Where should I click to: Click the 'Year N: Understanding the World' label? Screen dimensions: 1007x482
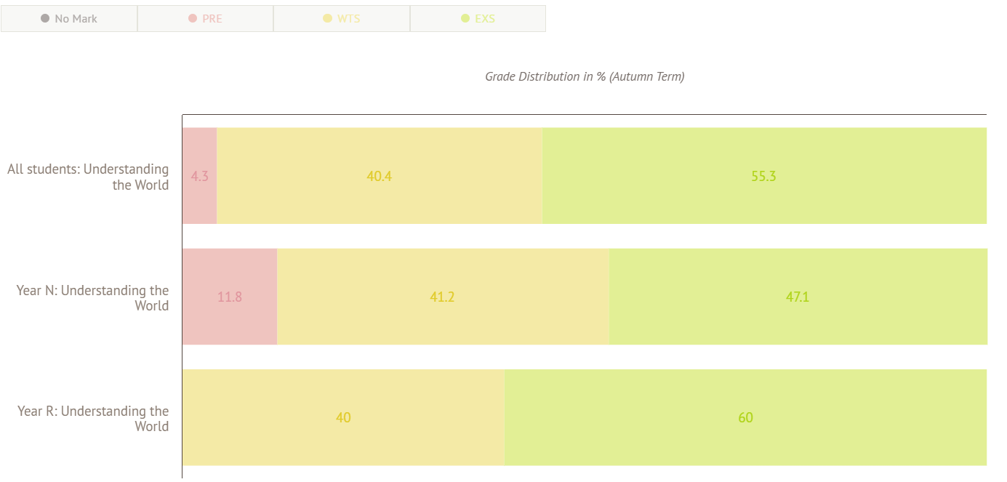pos(92,298)
